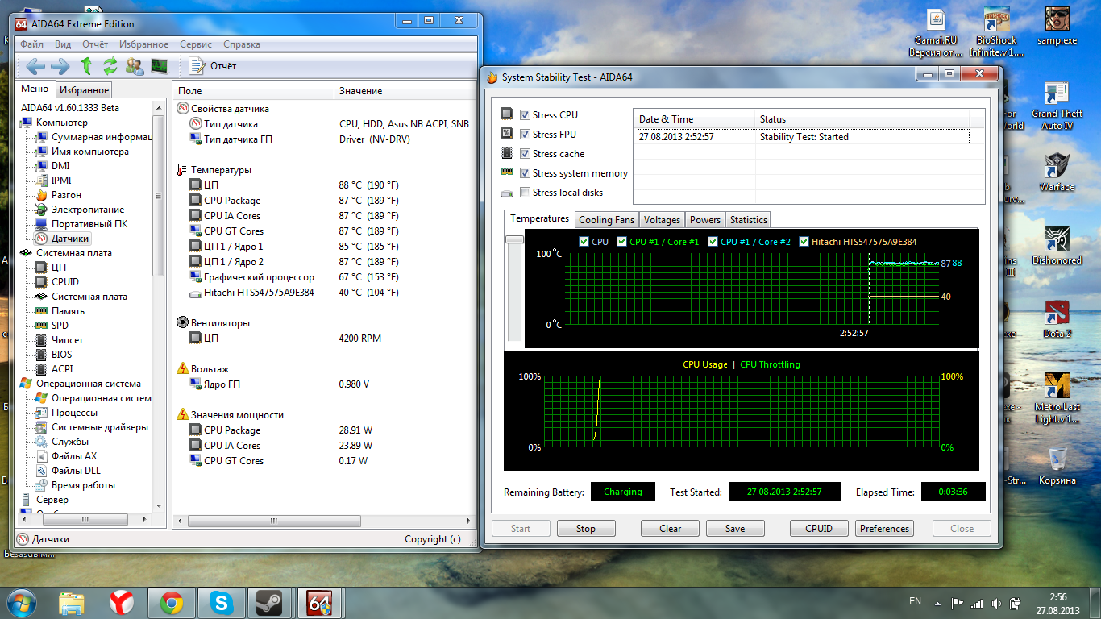Viewport: 1101px width, 619px height.
Task: Select Память in the left tree
Action: (x=68, y=311)
